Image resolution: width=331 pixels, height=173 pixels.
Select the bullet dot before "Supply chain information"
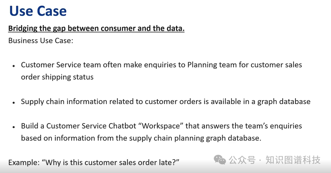pos(14,103)
